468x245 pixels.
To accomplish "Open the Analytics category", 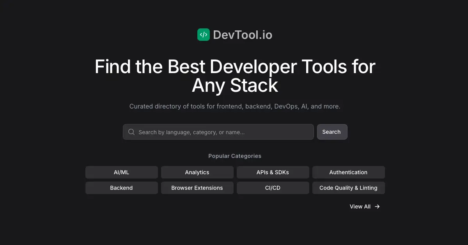I will pos(197,172).
